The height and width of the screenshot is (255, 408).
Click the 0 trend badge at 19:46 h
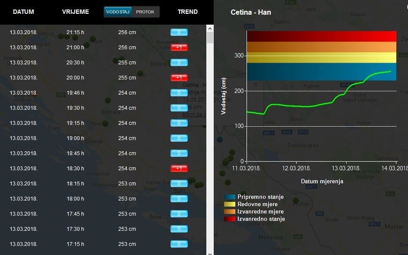(x=179, y=93)
